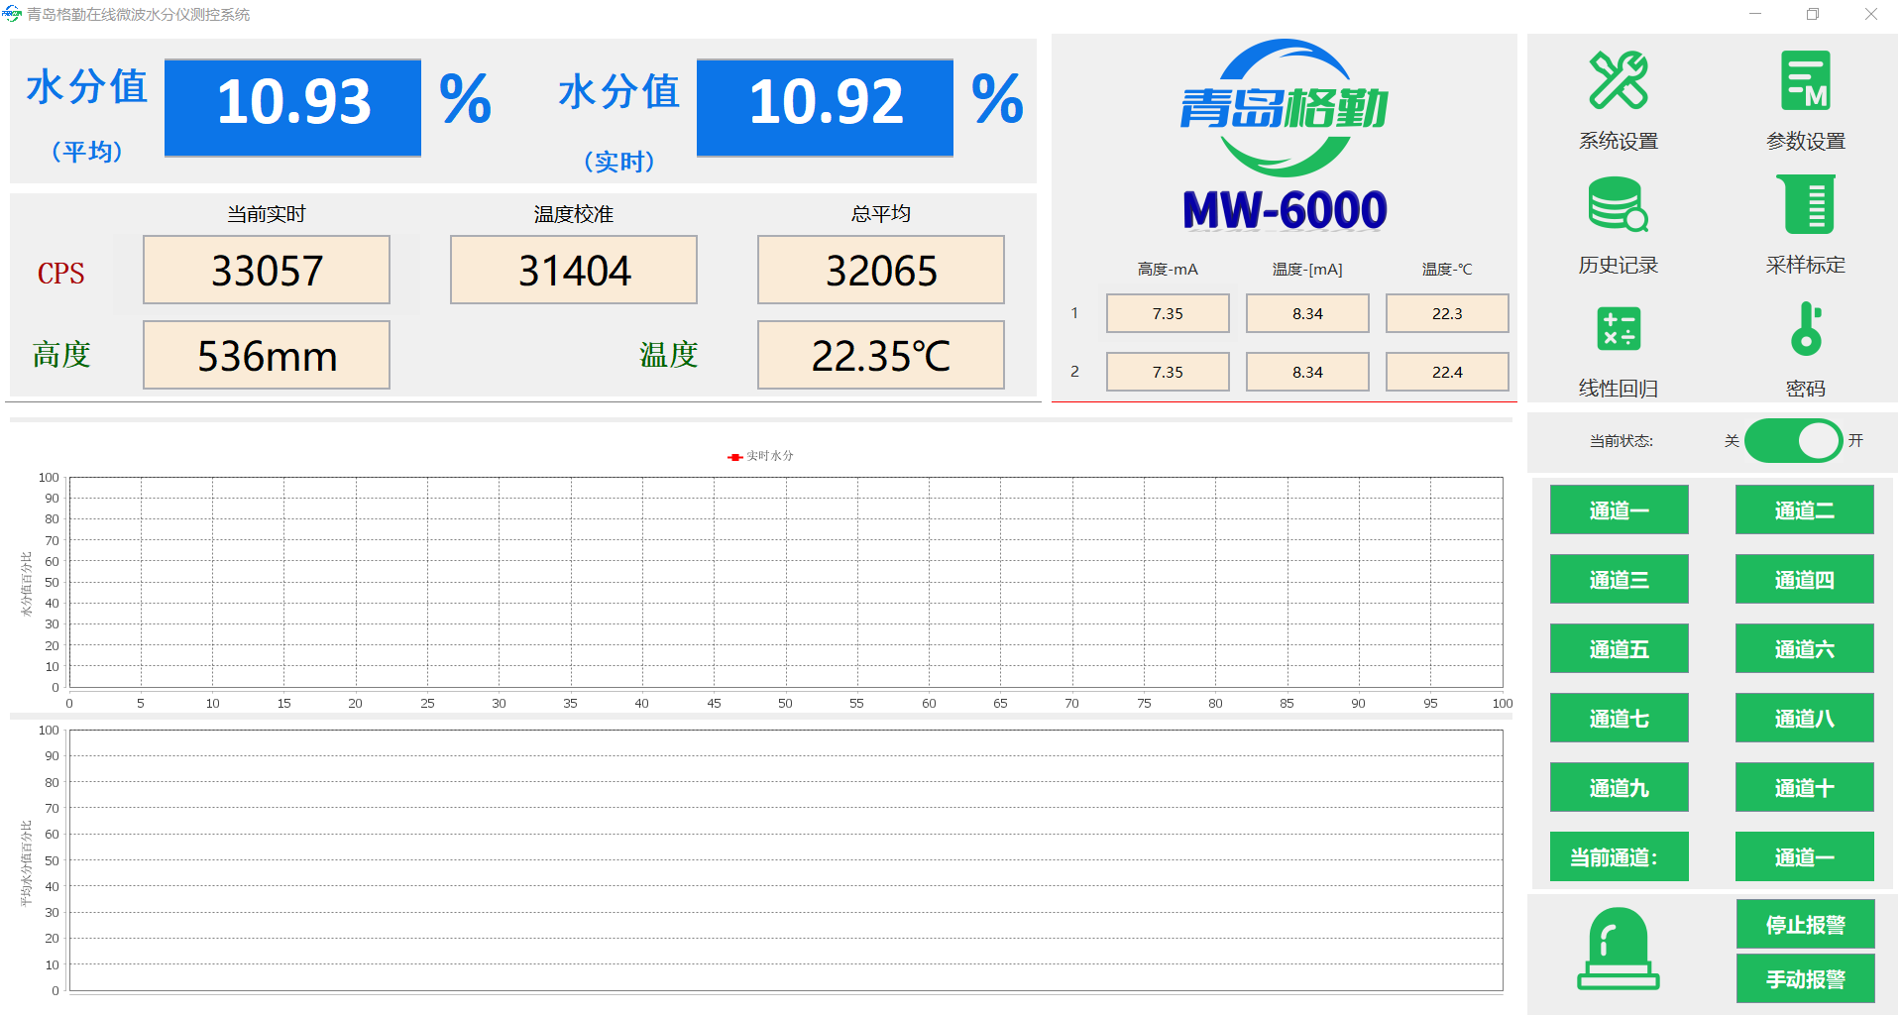Image resolution: width=1903 pixels, height=1017 pixels.
Task: Select channel one (通道一) button
Action: coord(1619,510)
